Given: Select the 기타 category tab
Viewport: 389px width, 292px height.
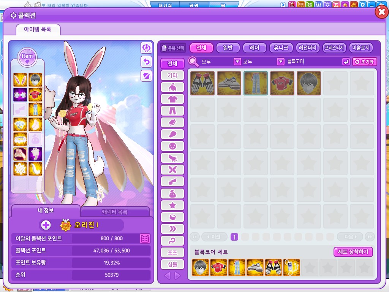Looking at the screenshot, I should coord(172,76).
